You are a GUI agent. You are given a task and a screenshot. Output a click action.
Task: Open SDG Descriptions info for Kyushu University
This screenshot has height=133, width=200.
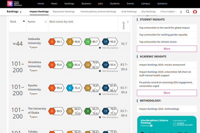tap(109, 94)
